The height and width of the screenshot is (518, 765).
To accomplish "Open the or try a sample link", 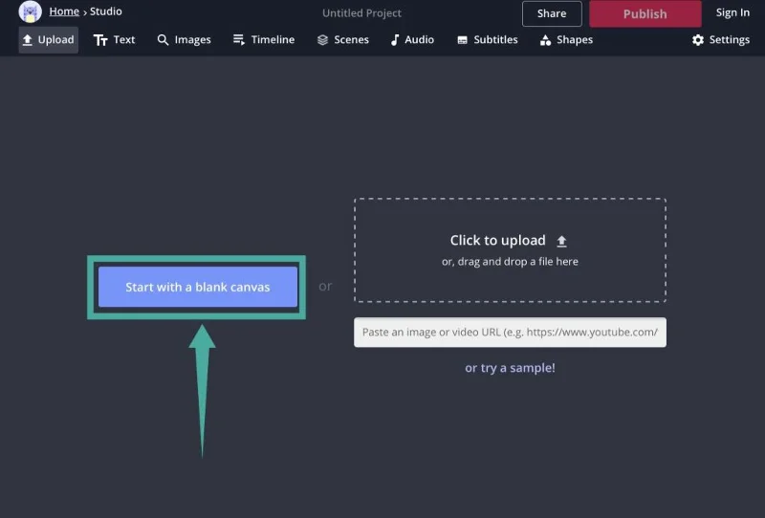I will tap(510, 368).
